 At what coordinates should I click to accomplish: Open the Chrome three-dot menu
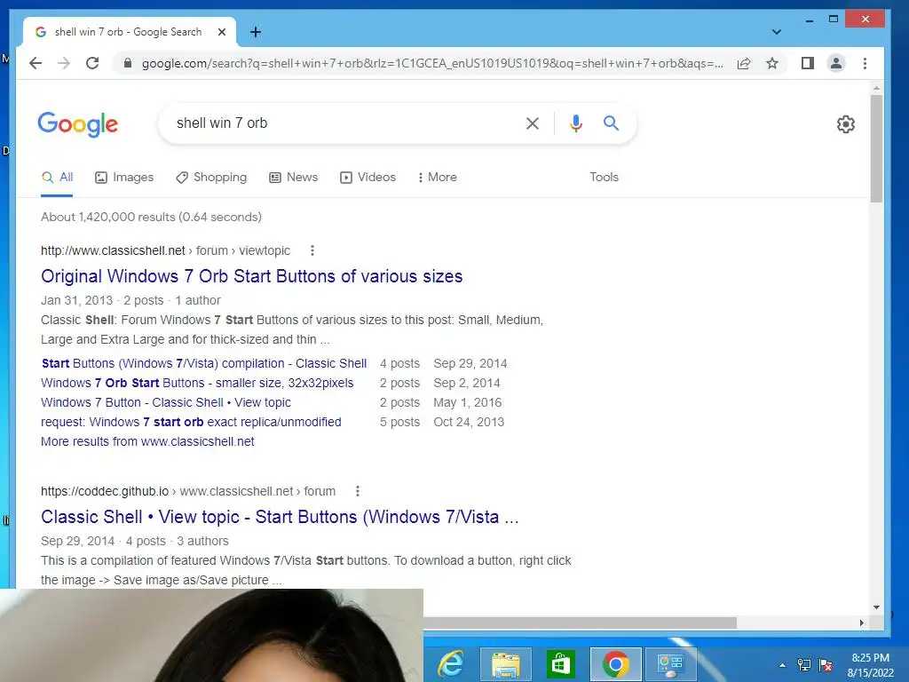pos(865,63)
